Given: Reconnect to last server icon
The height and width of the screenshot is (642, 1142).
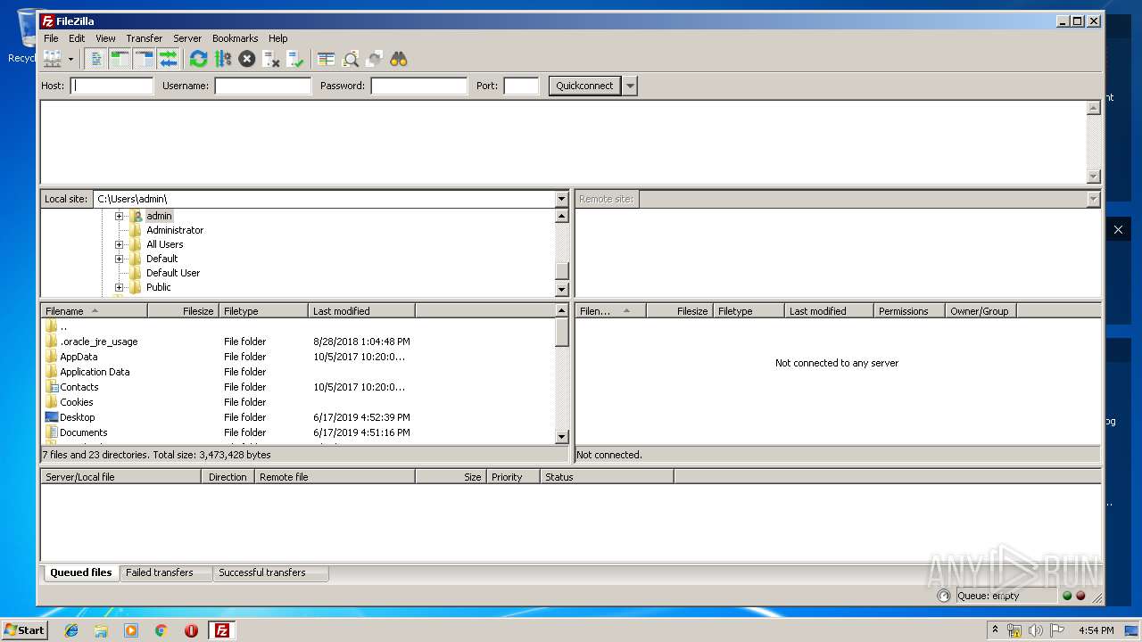Looking at the screenshot, I should (295, 59).
